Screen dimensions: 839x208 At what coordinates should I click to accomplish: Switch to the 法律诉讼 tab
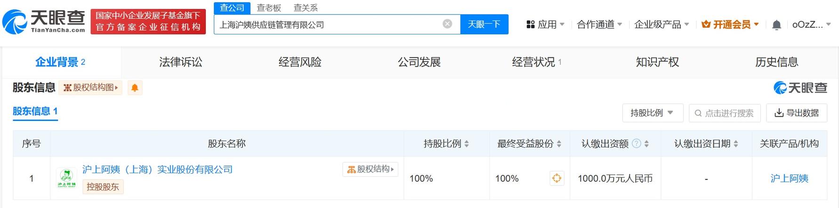click(181, 62)
